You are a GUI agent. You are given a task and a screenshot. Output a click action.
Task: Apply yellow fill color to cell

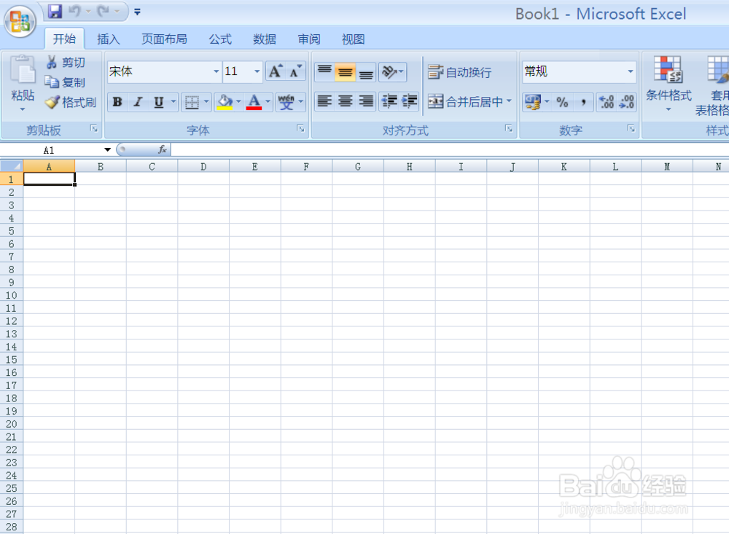(x=225, y=102)
